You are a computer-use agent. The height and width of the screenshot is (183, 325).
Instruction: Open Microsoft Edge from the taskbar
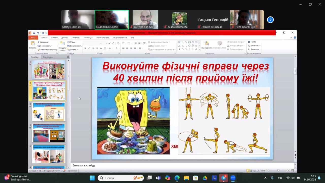177,178
